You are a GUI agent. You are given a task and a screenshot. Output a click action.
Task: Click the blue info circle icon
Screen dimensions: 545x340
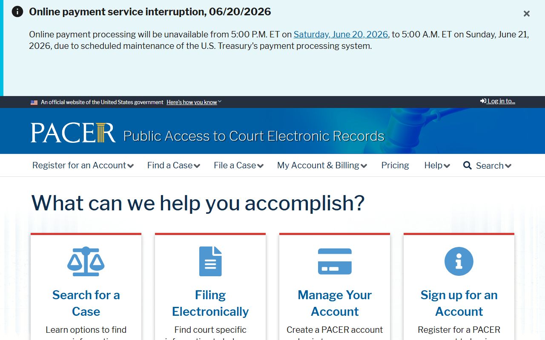[x=459, y=261]
